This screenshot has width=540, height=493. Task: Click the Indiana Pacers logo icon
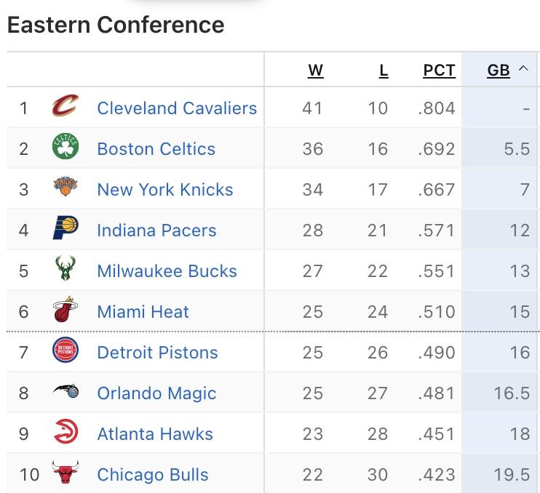(65, 228)
